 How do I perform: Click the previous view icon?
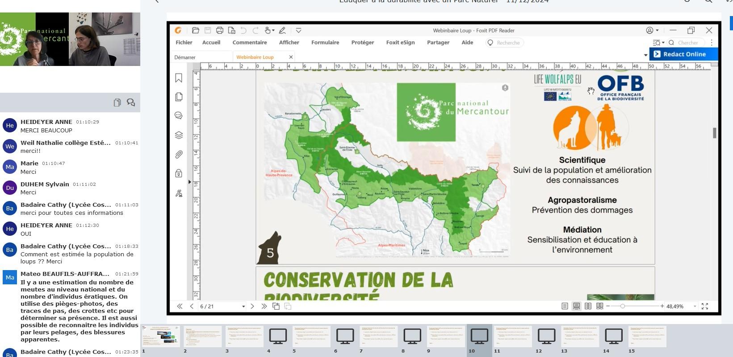(276, 306)
